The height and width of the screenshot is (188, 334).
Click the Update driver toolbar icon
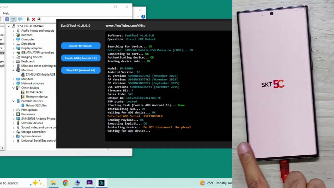(28, 19)
